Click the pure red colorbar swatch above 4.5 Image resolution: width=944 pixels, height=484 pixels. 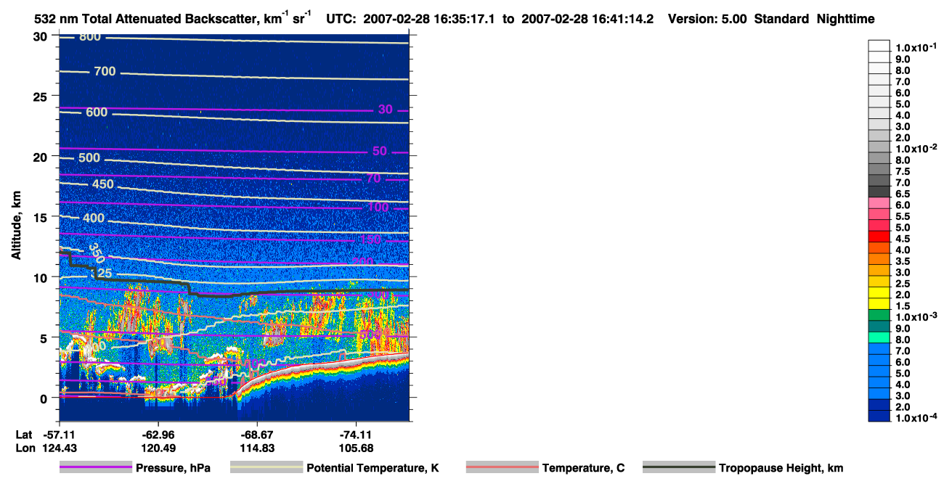tap(879, 236)
